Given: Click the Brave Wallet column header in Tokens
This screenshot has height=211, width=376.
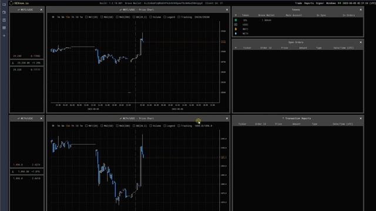Looking at the screenshot, I should click(x=266, y=15).
